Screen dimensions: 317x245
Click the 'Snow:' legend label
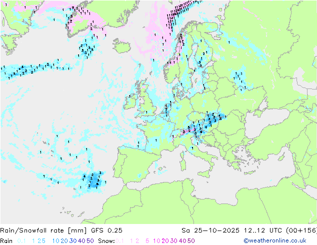[x=106, y=241]
